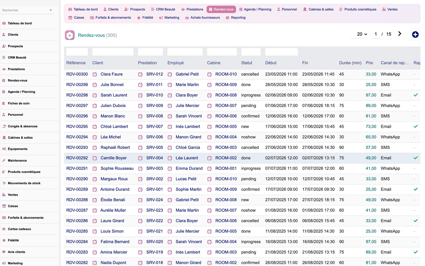Click the Employé filter field
425x266 pixels.
pos(185,52)
